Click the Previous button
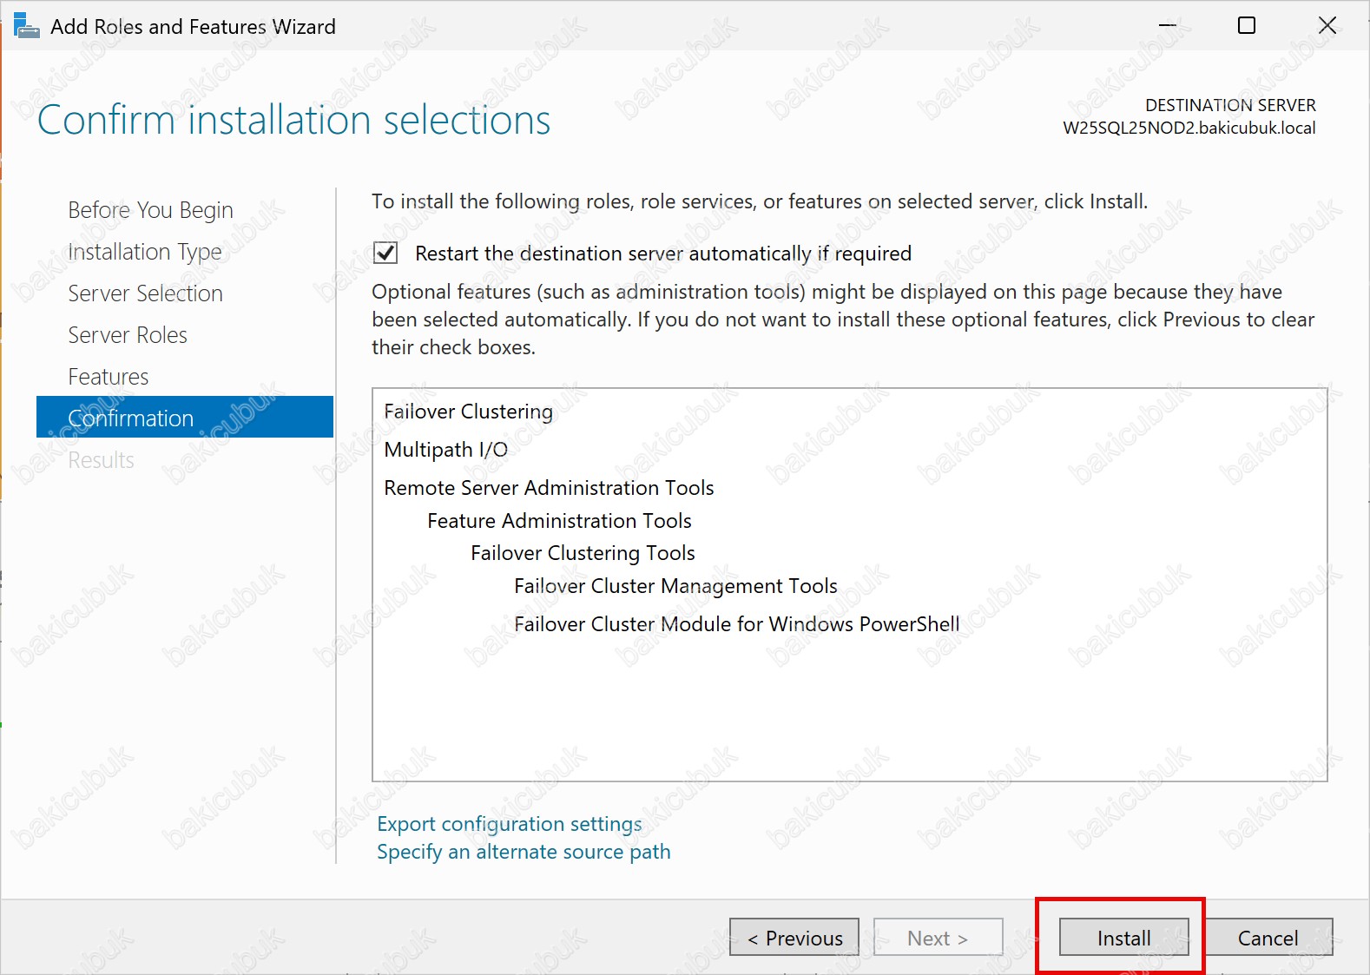This screenshot has width=1370, height=975. [794, 938]
